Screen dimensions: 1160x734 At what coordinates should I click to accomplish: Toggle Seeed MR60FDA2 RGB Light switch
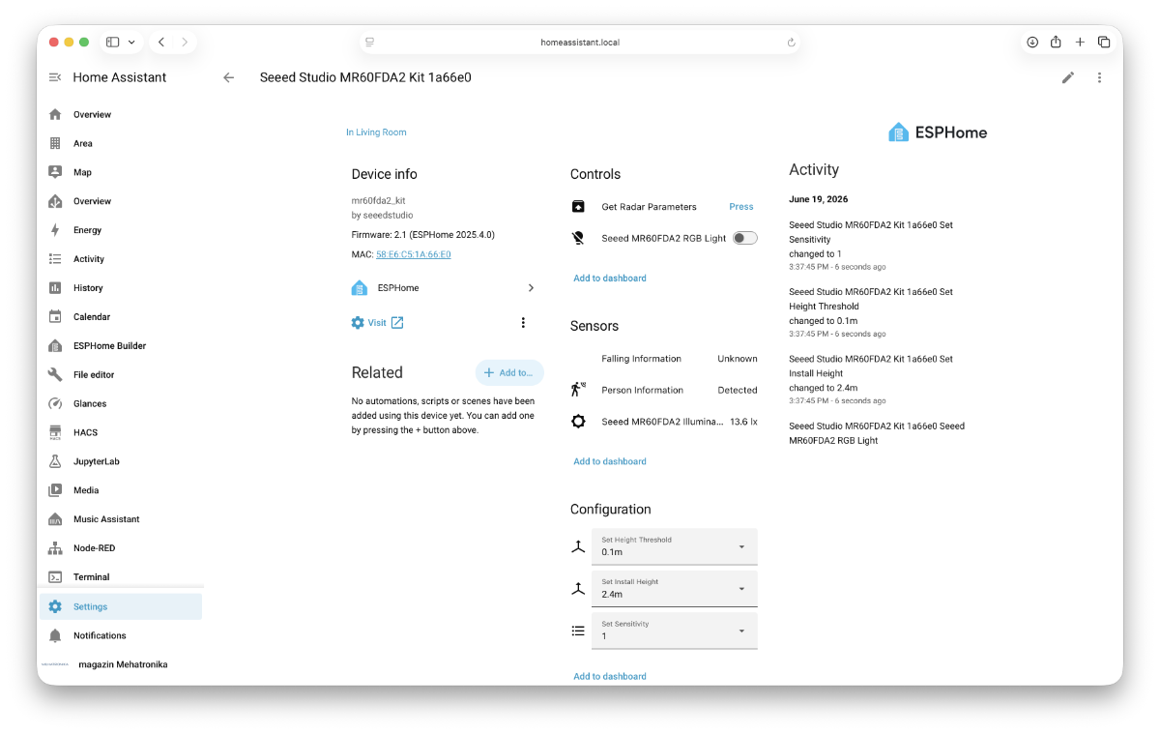click(x=744, y=238)
